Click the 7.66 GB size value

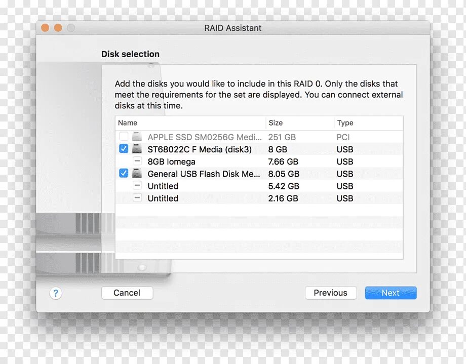click(x=283, y=161)
